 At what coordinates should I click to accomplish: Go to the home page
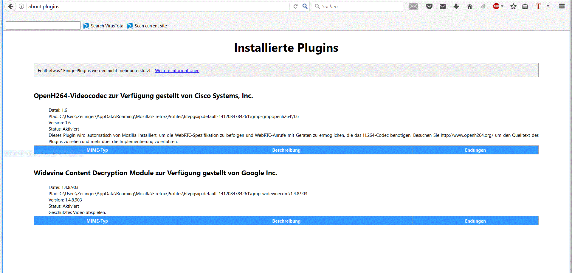coord(469,6)
